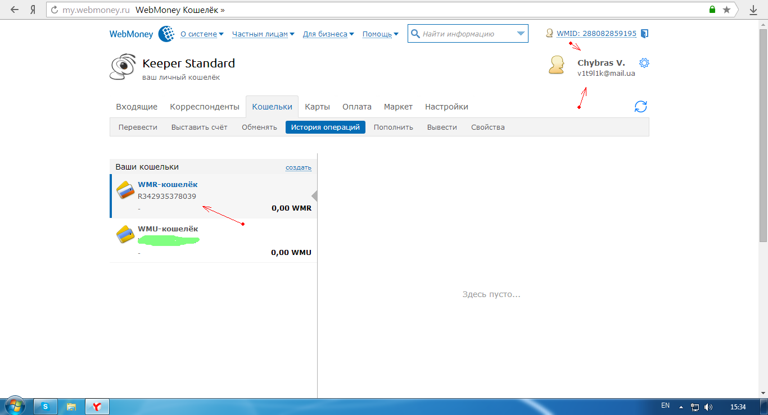Click wallet number 'R342935378039'
Screen dimensions: 768x415
tap(167, 196)
